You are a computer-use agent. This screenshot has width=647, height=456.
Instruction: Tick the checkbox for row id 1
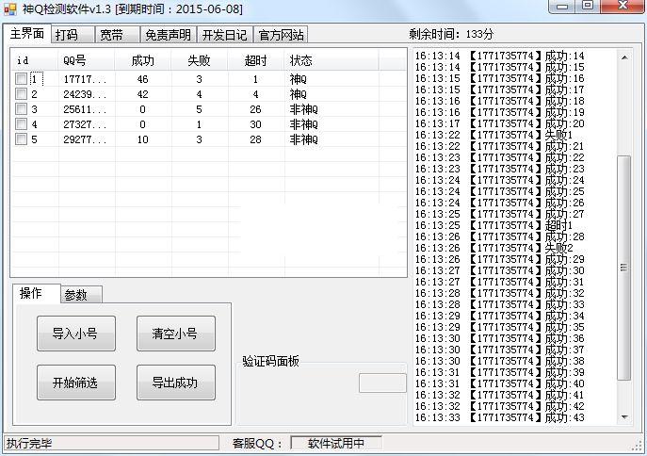21,79
